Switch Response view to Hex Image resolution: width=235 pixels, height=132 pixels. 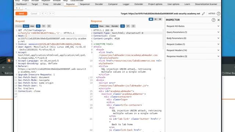[x=108, y=26]
